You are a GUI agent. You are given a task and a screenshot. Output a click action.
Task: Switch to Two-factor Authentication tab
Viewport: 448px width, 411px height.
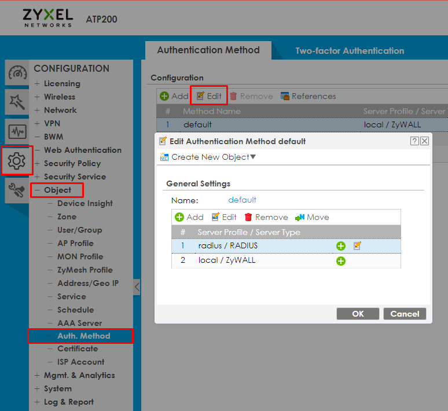[350, 51]
